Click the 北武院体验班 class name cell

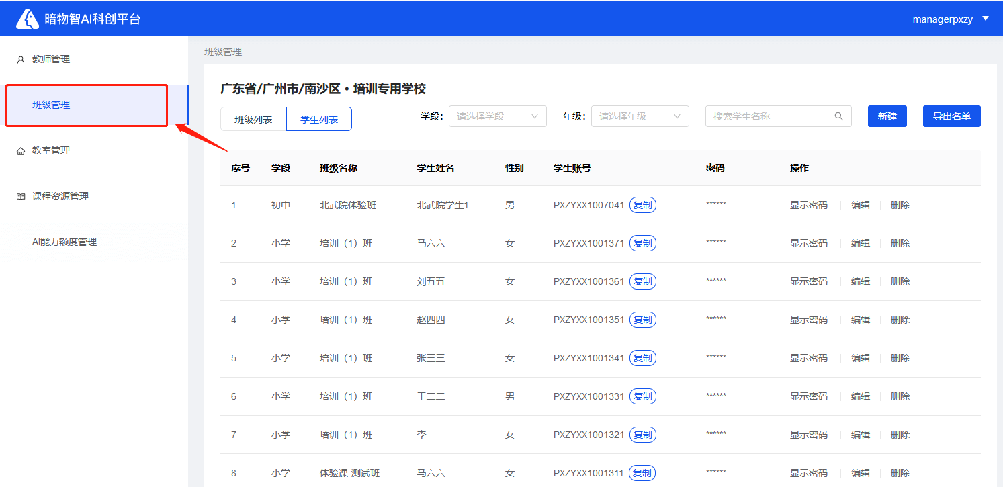click(x=348, y=205)
